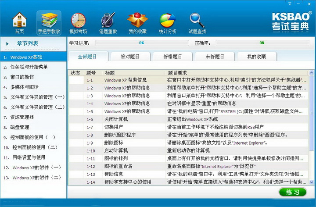Switch to the 未答题目 tab

point(215,57)
